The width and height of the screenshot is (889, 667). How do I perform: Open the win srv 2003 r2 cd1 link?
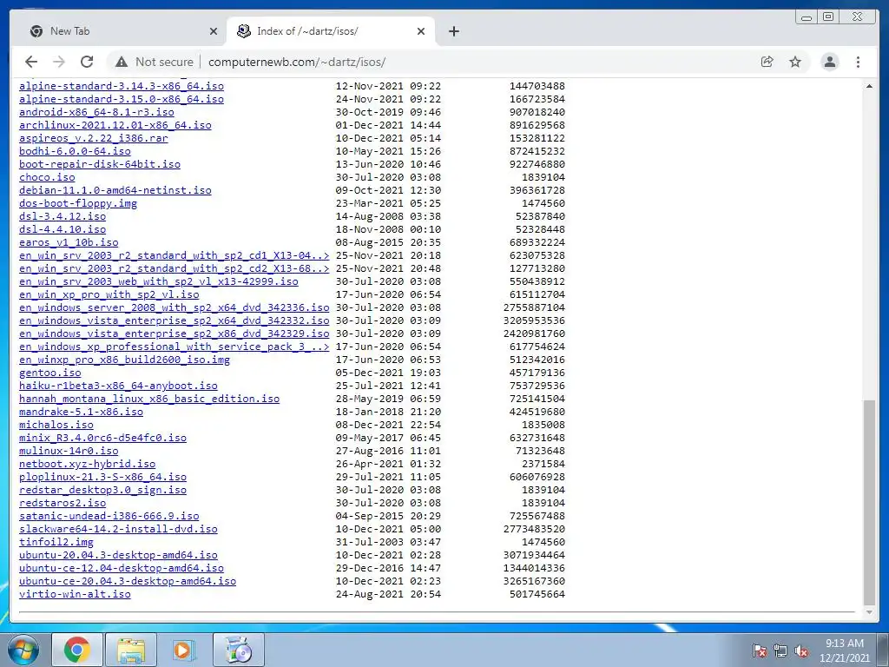(174, 256)
